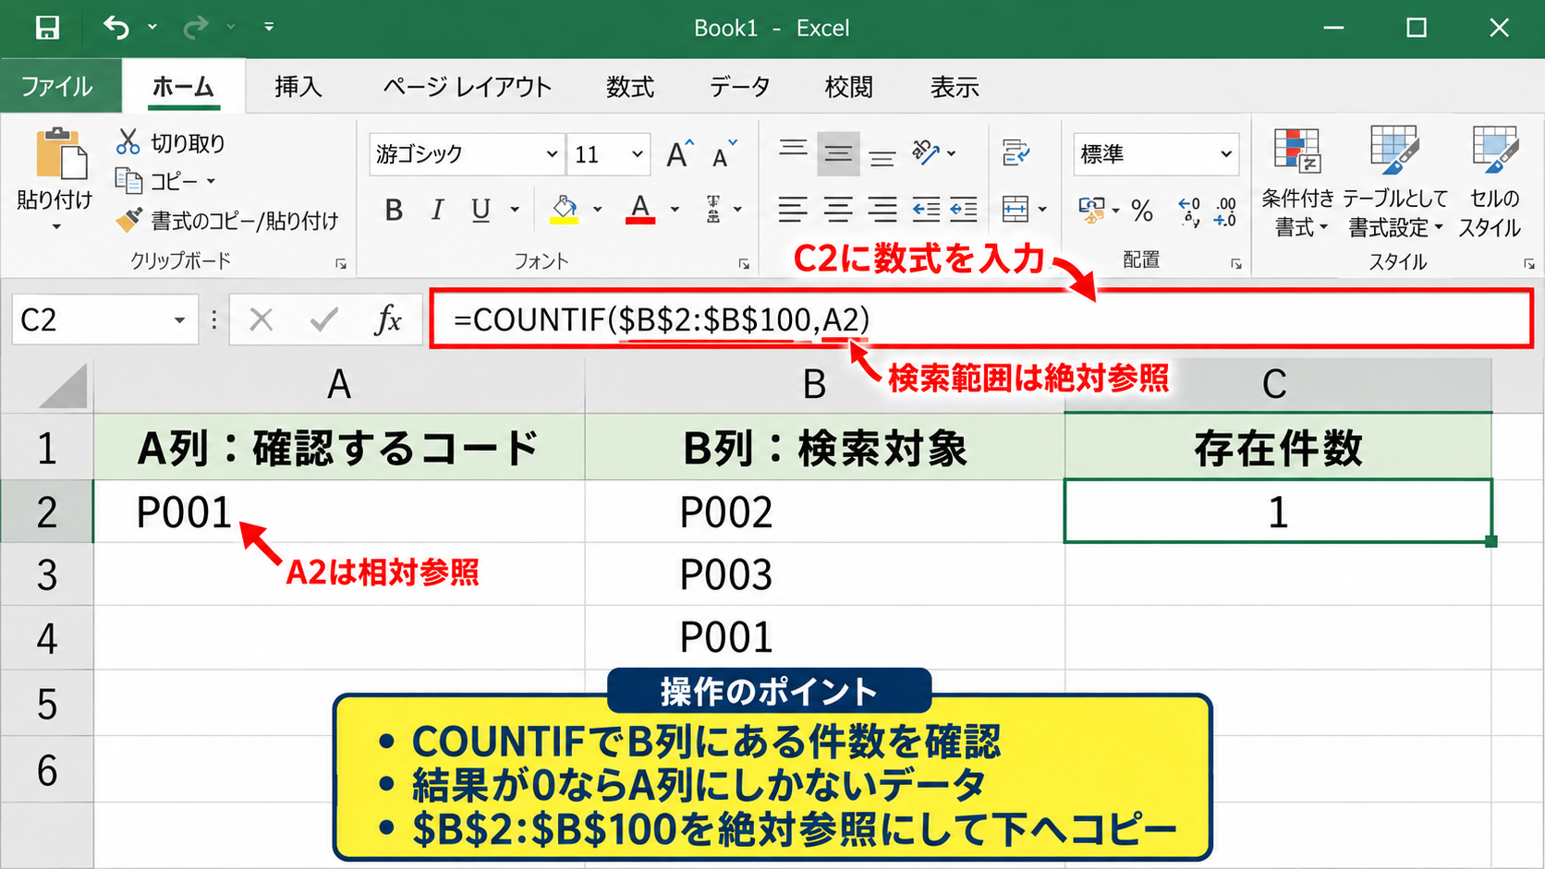The image size is (1545, 869).
Task: Toggle Underline formatting
Action: pyautogui.click(x=481, y=211)
